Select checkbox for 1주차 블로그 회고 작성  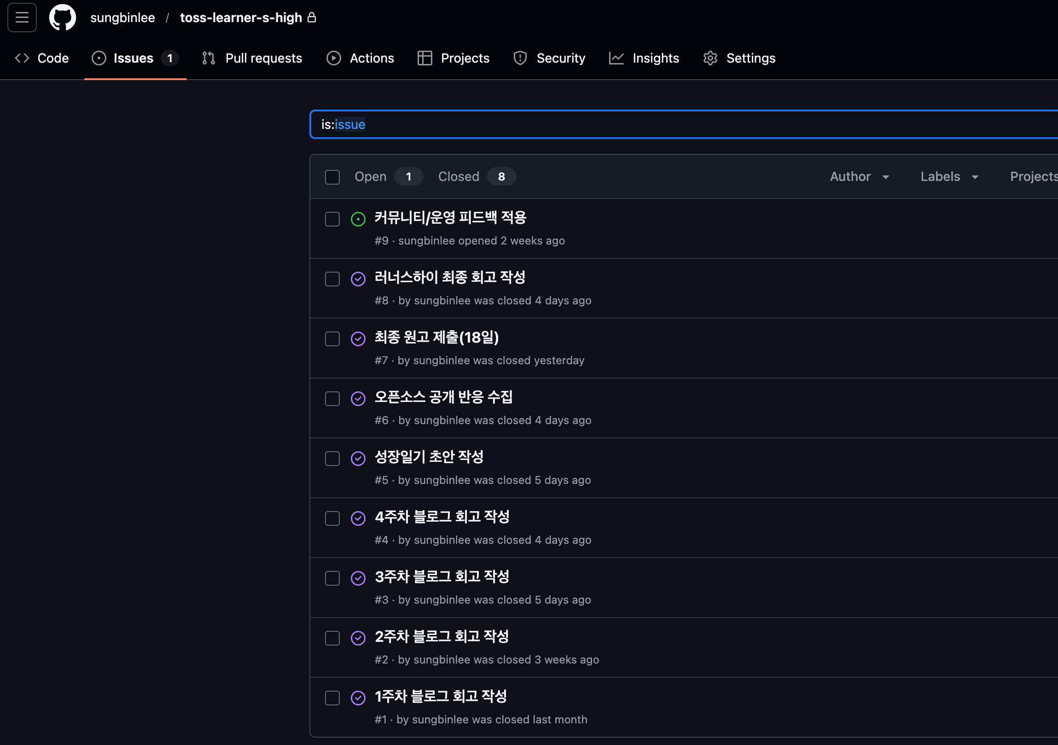tap(332, 698)
